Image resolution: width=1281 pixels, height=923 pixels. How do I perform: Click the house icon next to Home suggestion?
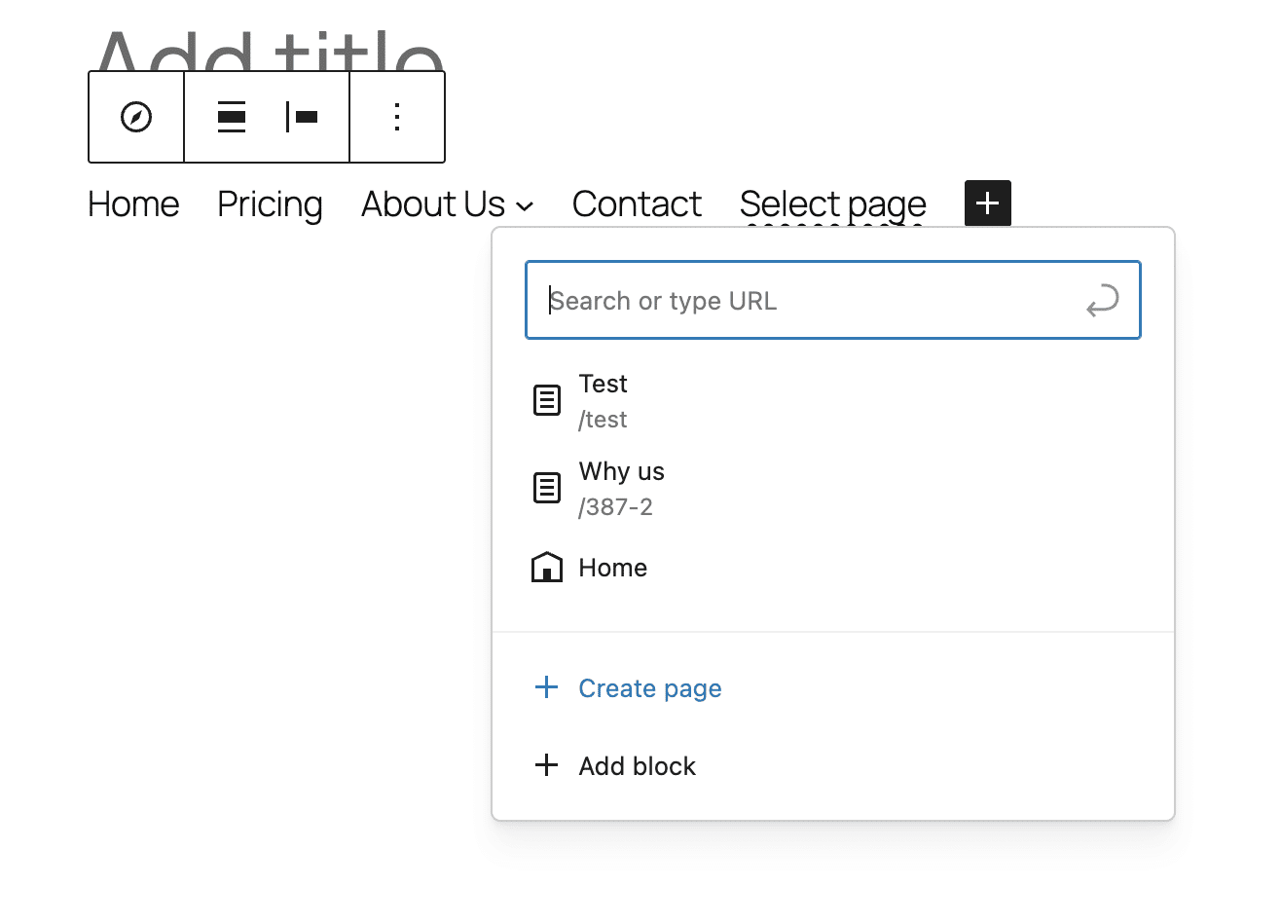tap(547, 567)
